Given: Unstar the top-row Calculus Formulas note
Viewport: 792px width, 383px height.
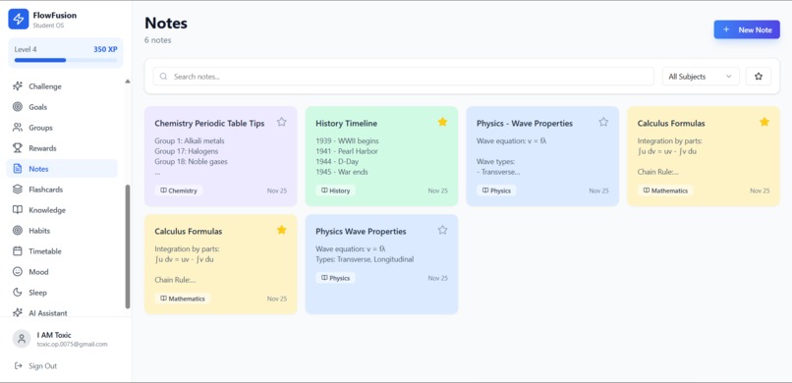Looking at the screenshot, I should [764, 122].
